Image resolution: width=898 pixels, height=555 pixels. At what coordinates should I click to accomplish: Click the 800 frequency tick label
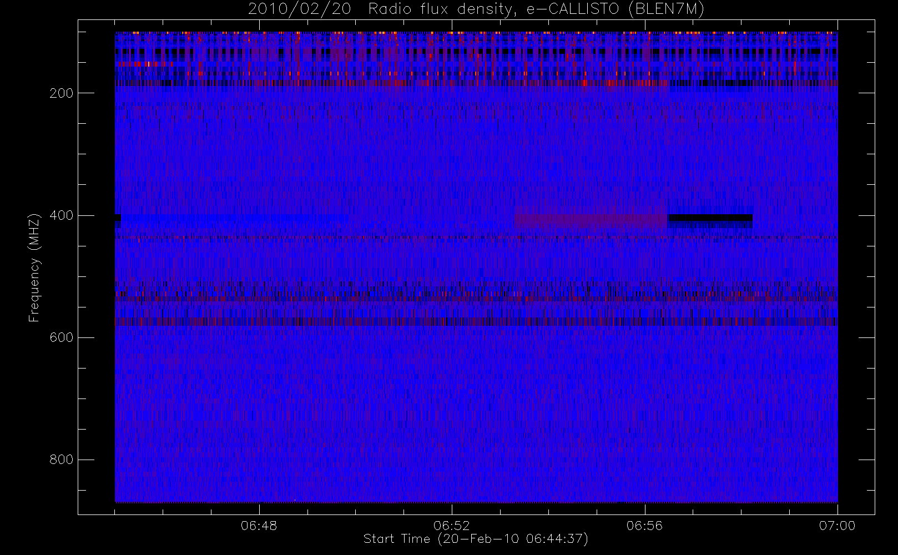click(x=62, y=460)
